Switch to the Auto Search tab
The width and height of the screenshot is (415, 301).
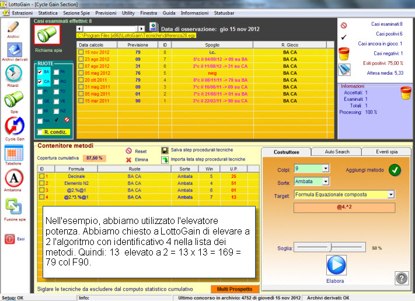(x=337, y=152)
